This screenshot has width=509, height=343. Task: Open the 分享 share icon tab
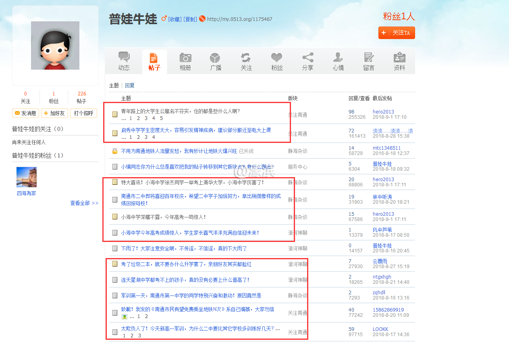pos(307,58)
